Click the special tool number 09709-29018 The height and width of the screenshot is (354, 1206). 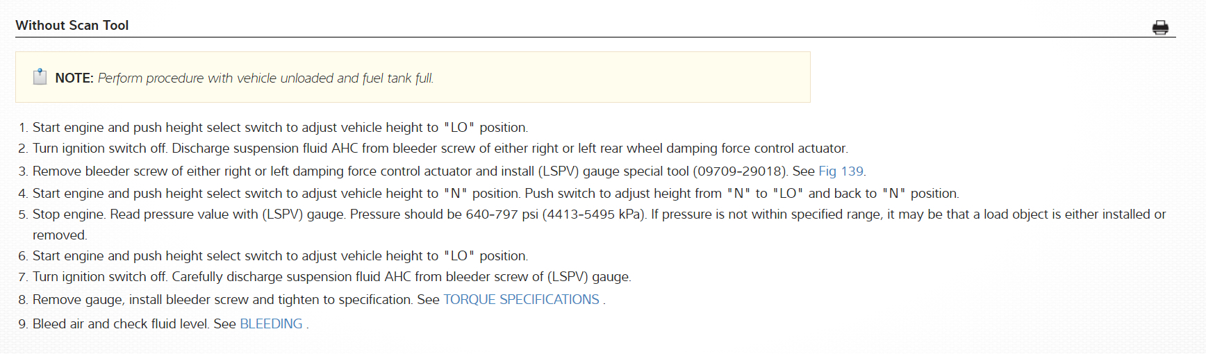739,171
